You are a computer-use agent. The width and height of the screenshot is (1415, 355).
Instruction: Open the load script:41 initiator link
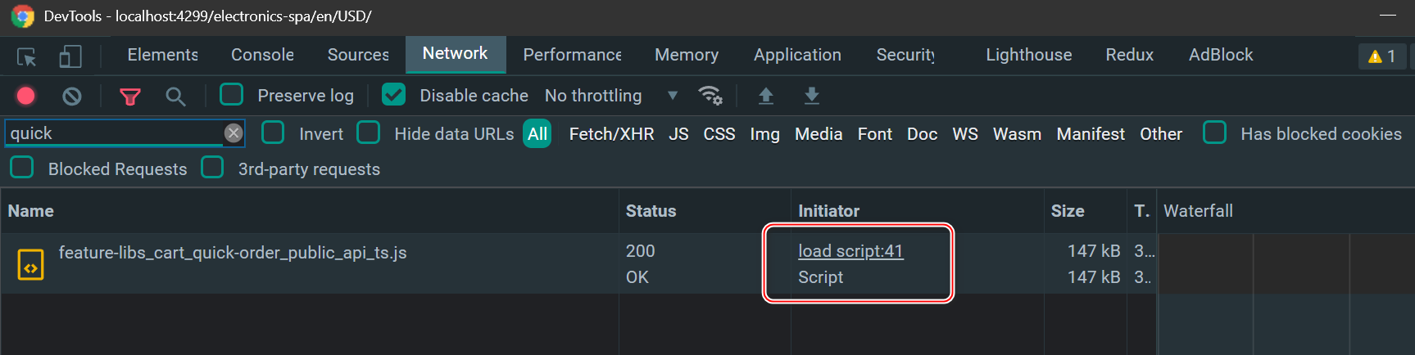pos(850,251)
